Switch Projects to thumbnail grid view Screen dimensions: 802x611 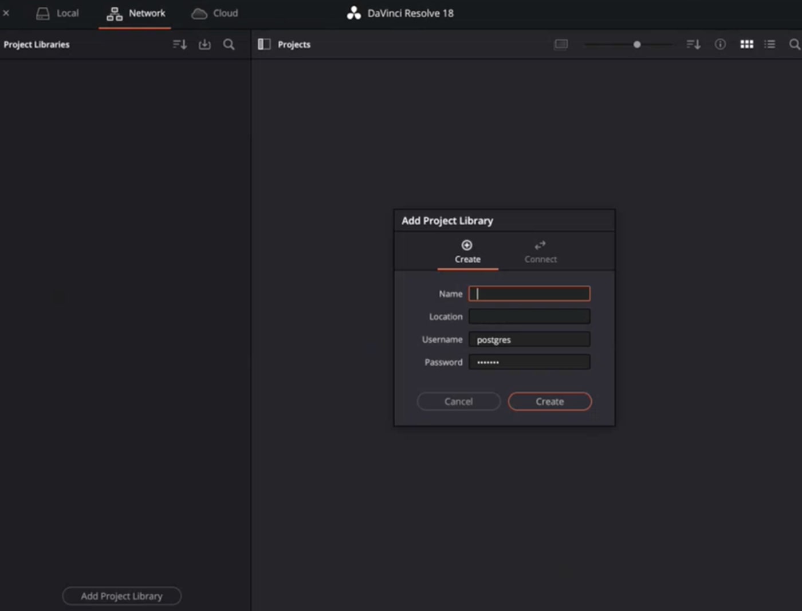(x=746, y=44)
